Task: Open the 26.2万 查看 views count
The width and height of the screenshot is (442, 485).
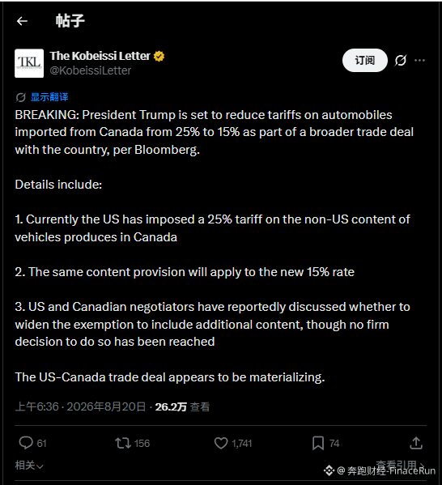Action: point(182,406)
